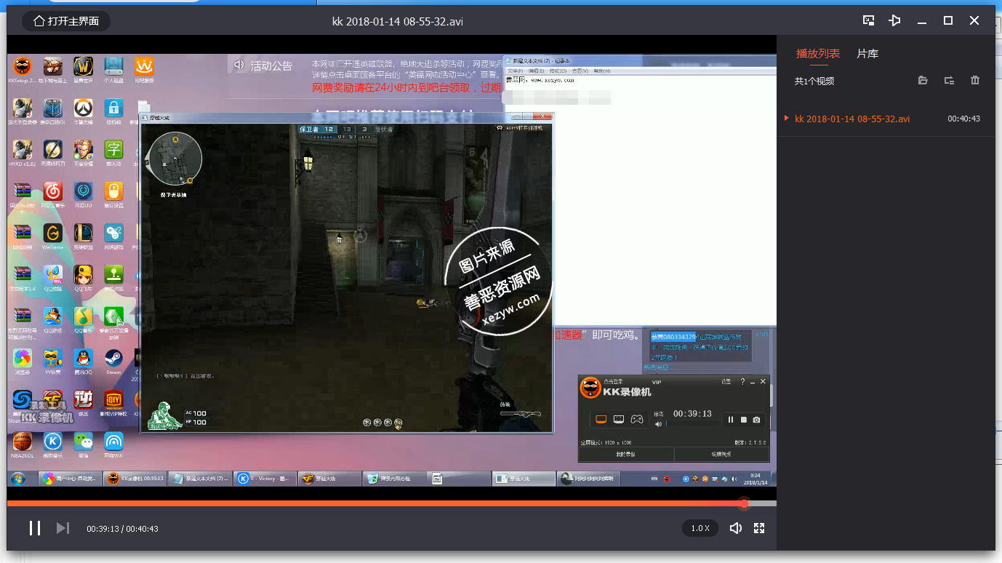
Task: Click the 00:39:13 / 00:40:43 time display
Action: pyautogui.click(x=122, y=529)
